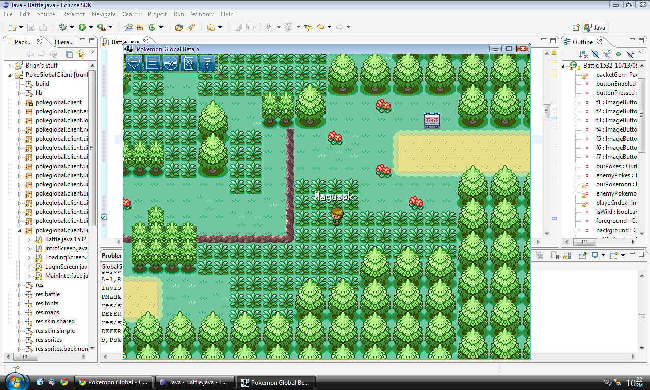Launch Chrome from Quick Launch

coord(64,382)
